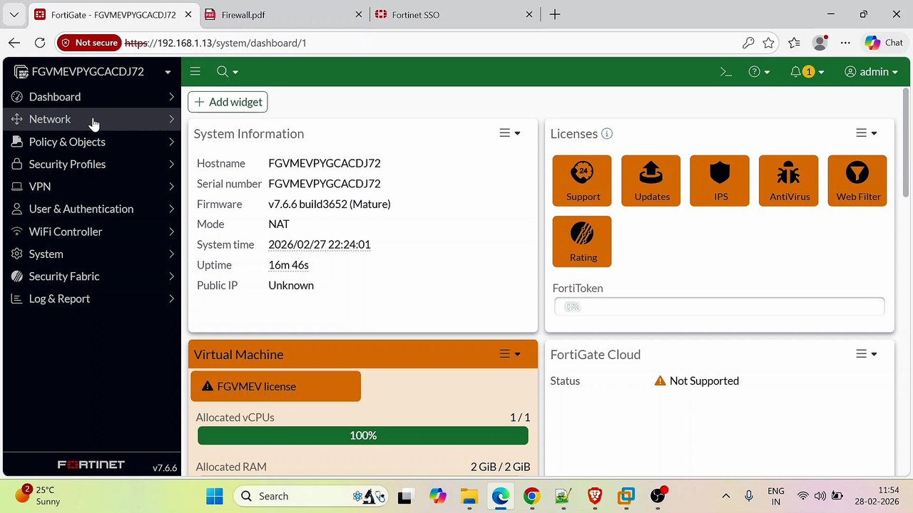This screenshot has height=513, width=913.
Task: Open the AntiVirus license tile
Action: [x=789, y=181]
